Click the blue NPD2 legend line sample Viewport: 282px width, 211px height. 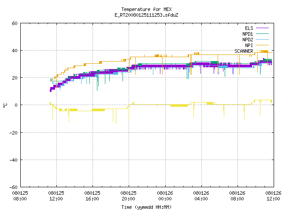pos(262,39)
